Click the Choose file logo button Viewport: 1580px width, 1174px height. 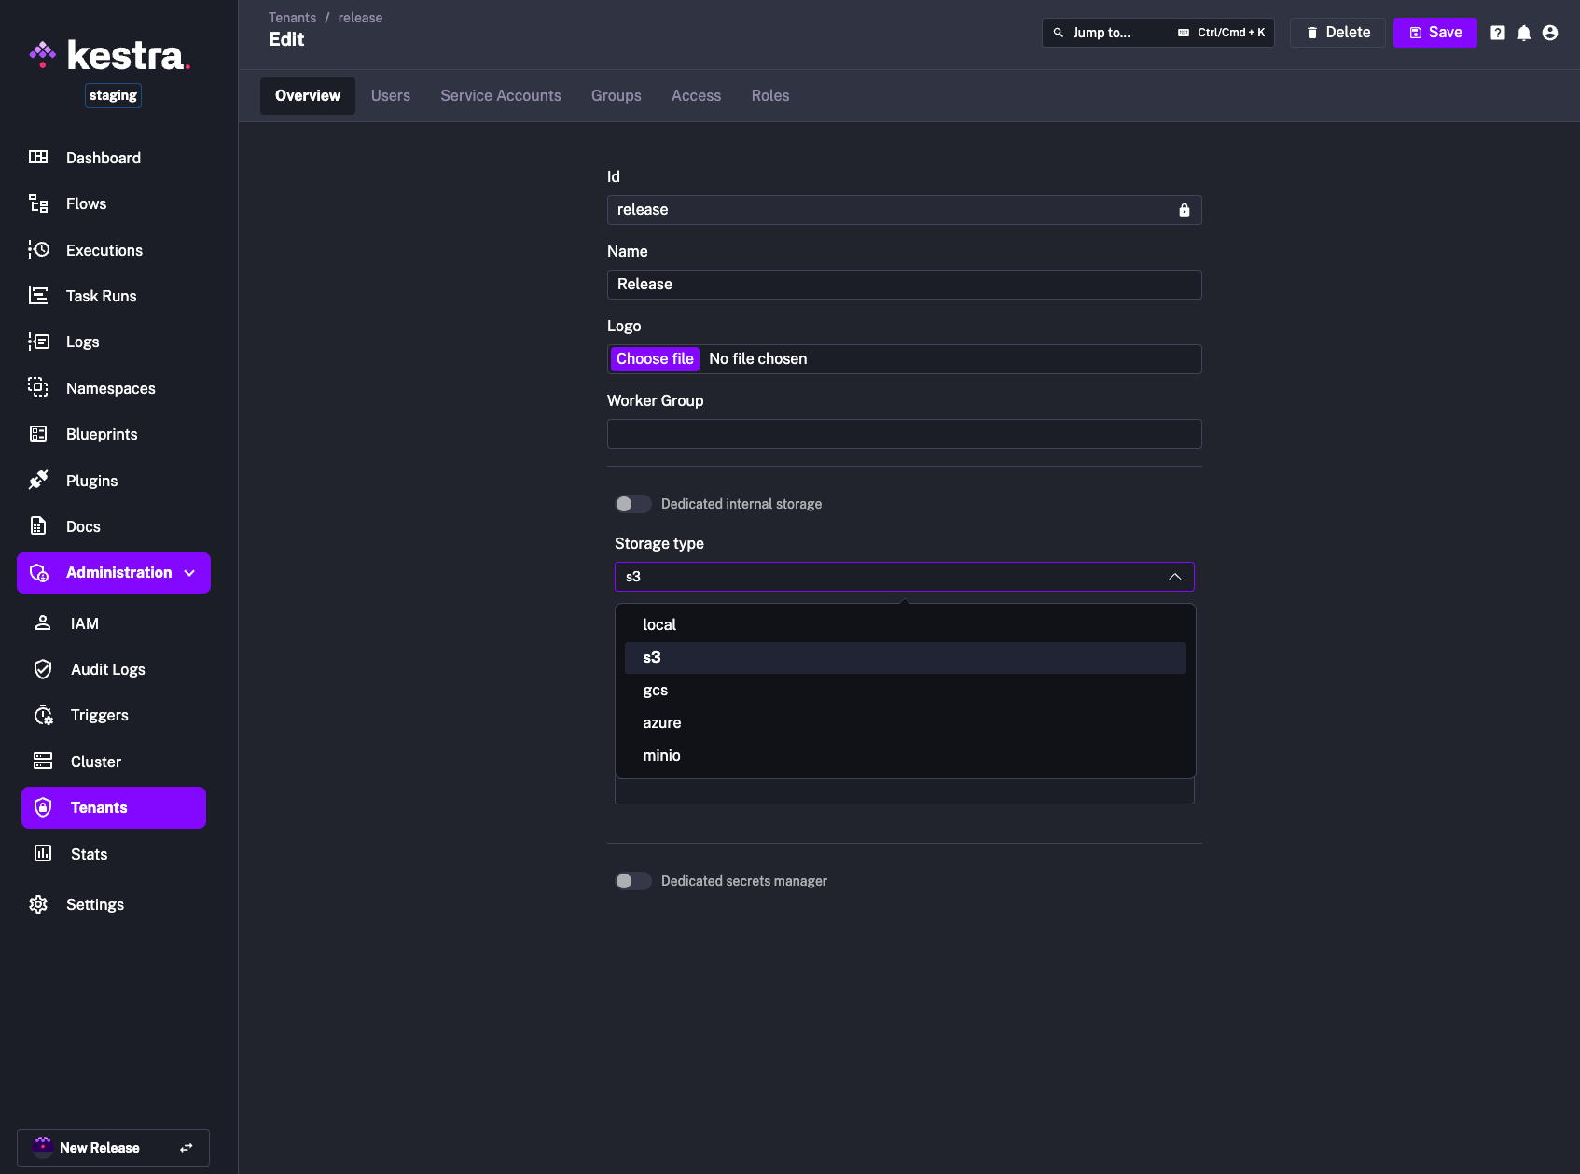655,359
